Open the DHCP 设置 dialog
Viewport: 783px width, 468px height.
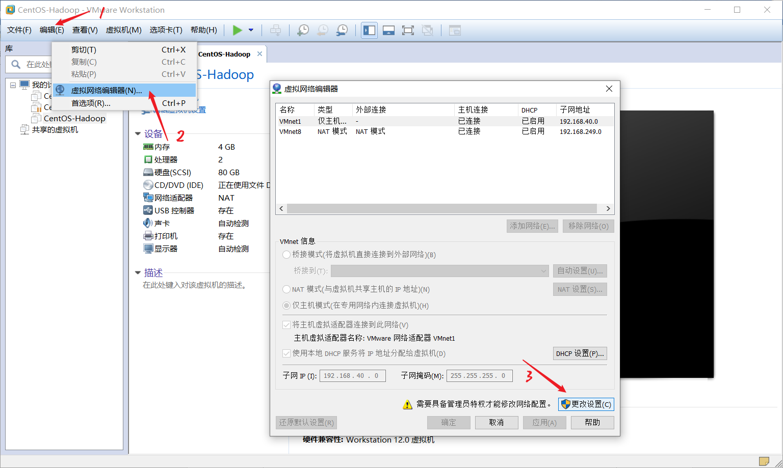pos(580,353)
